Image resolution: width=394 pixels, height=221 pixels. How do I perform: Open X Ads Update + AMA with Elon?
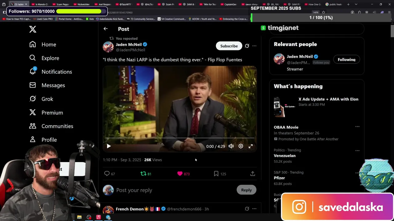click(328, 99)
